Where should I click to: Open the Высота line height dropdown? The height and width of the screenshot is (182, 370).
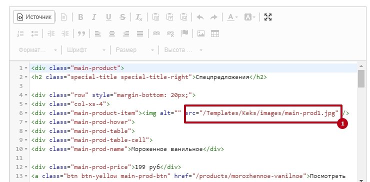[183, 50]
